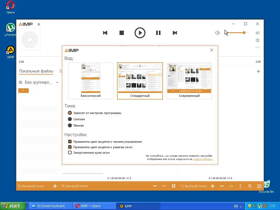
Task: Click the sort up-down arrows icon
Action: (240, 186)
